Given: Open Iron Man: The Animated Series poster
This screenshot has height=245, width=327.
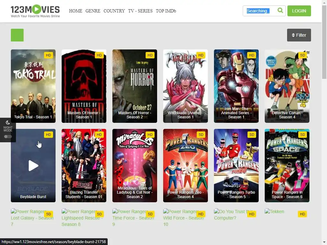Looking at the screenshot, I should [x=236, y=86].
